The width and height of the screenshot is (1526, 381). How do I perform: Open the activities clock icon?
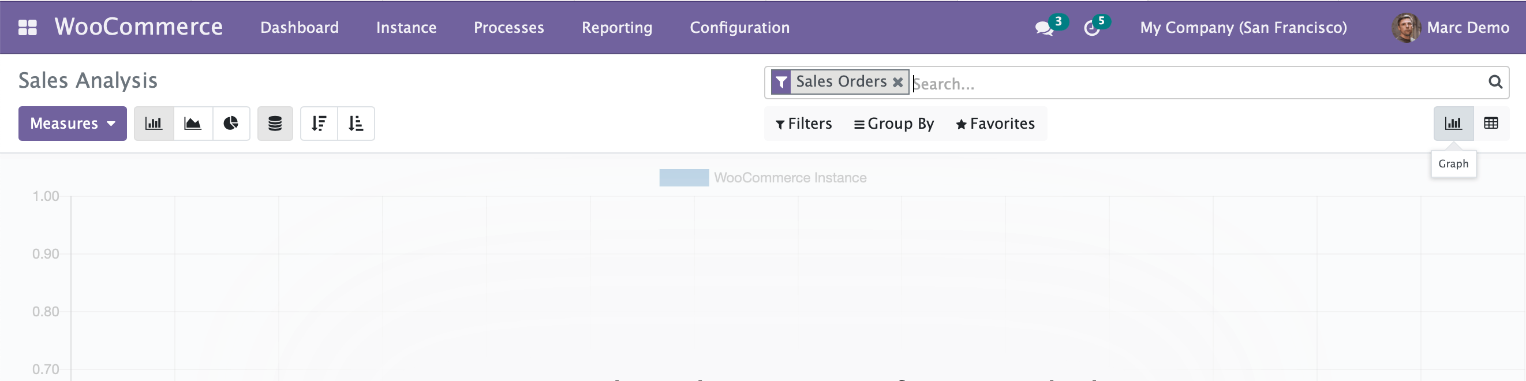(x=1092, y=28)
